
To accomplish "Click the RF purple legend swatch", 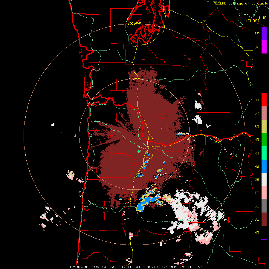I will (264, 33).
